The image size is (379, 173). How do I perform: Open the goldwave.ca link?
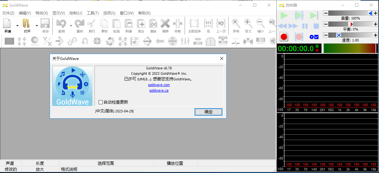pyautogui.click(x=159, y=90)
